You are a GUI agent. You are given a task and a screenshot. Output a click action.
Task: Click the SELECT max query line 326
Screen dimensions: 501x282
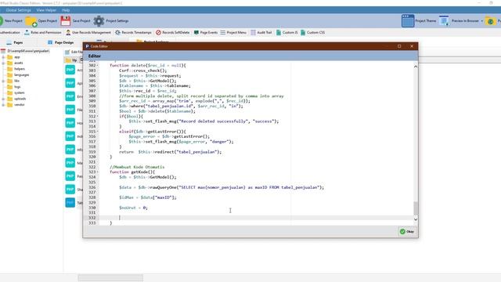pos(222,187)
